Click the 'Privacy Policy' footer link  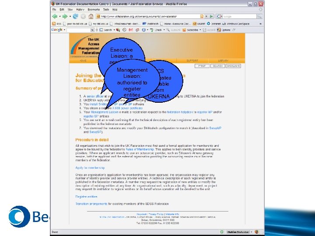(x=156, y=214)
